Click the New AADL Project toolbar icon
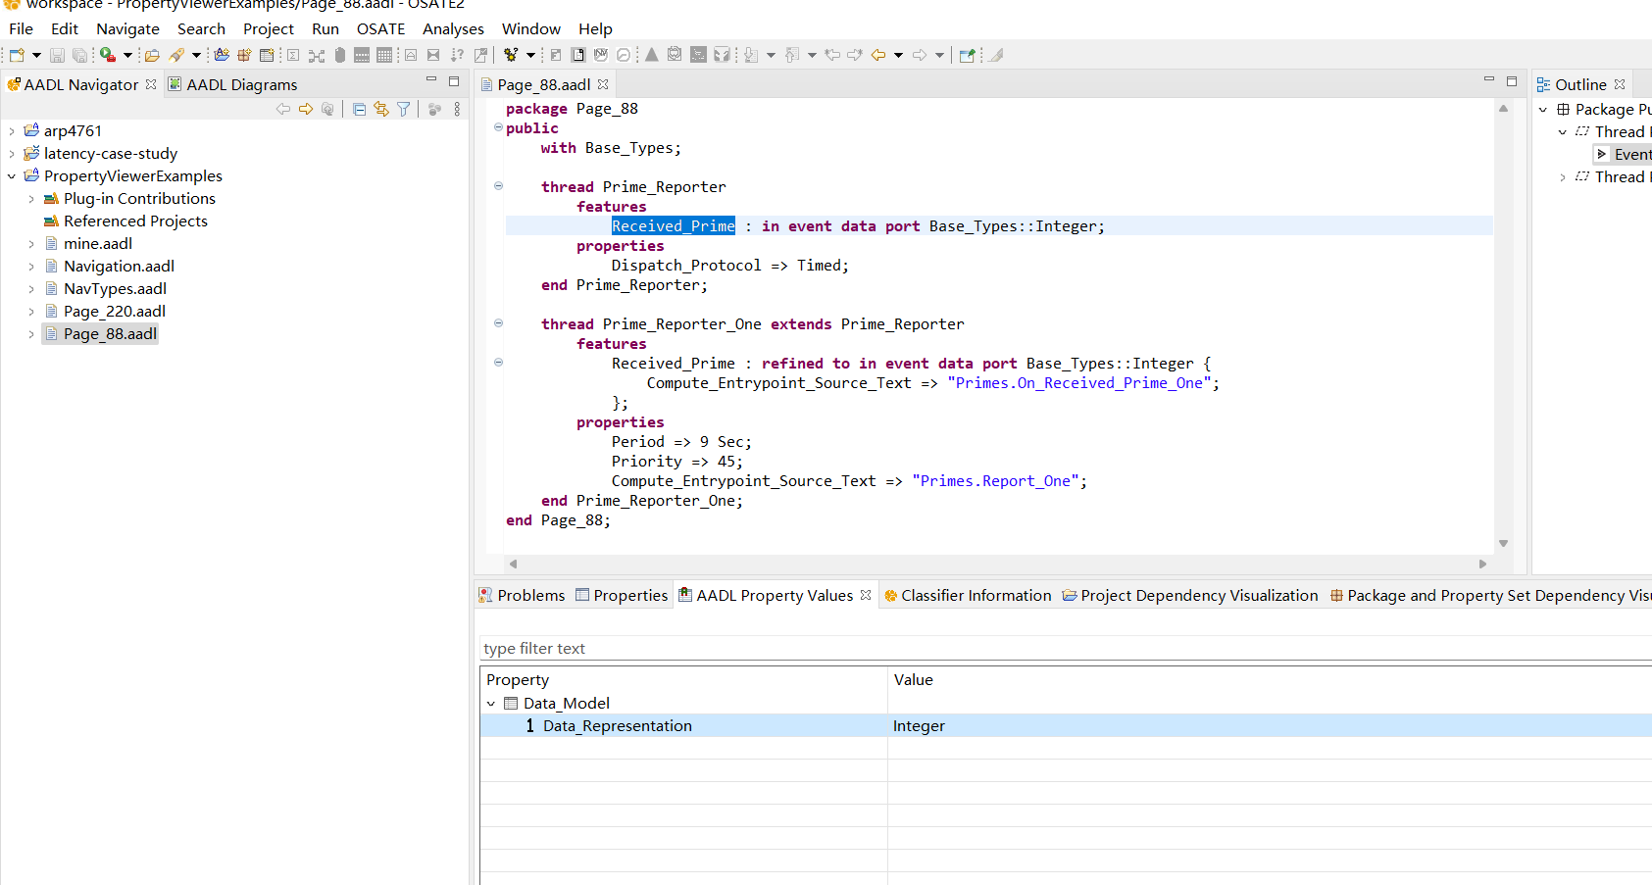 pos(222,55)
